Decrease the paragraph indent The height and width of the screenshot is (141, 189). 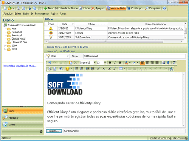pyautogui.click(x=88, y=69)
